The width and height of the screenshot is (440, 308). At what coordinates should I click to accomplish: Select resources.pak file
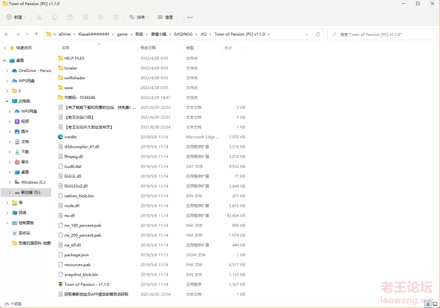[77, 265]
